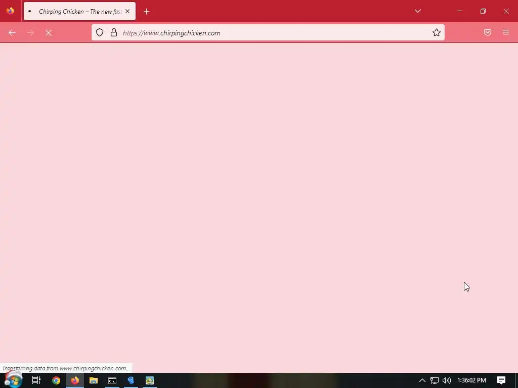Viewport: 518px width, 388px height.
Task: View site security via padlock icon
Action: click(114, 32)
